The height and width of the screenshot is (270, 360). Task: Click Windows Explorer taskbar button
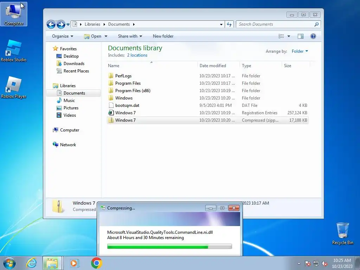(52, 263)
